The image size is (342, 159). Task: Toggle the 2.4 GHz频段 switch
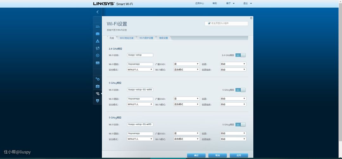240,55
